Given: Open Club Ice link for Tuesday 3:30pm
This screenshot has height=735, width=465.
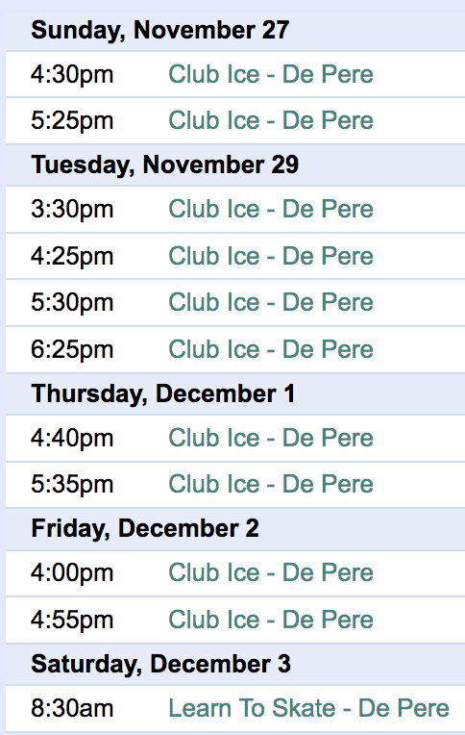Looking at the screenshot, I should [x=271, y=209].
